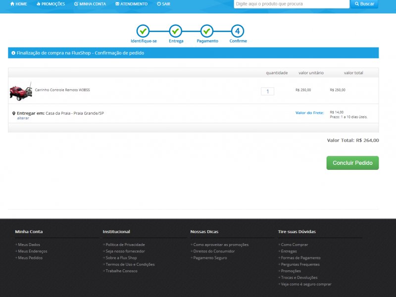Select the Pagamento step checkmark
Screen dimensions: 396x297
(207, 31)
